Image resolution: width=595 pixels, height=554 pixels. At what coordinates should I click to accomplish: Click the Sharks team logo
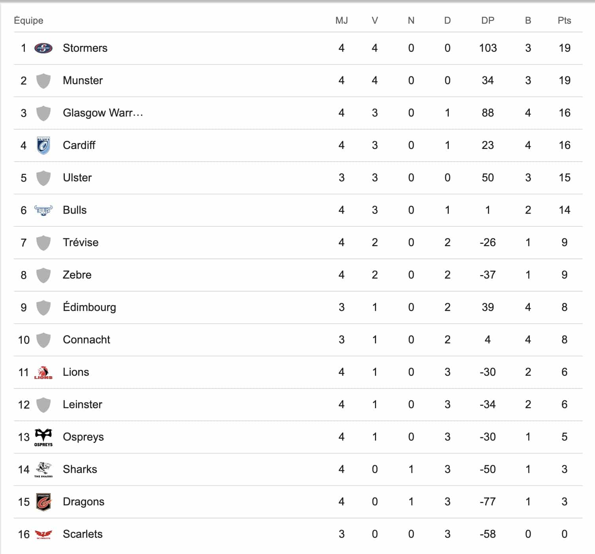(x=43, y=469)
